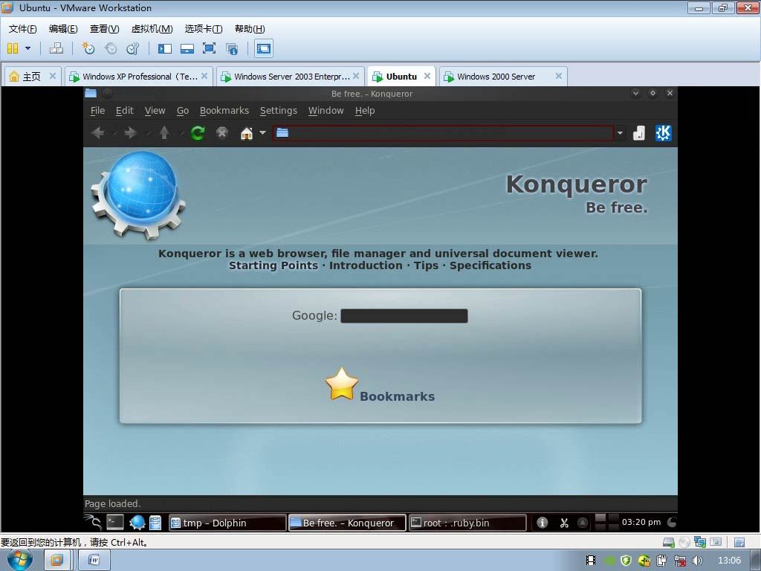Expand the location bar history dropdown
The image size is (761, 571).
coord(620,132)
